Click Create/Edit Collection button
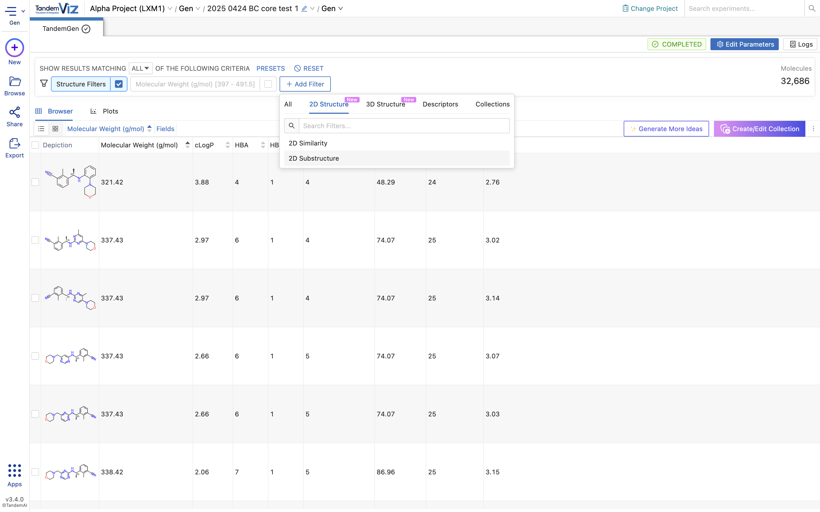The height and width of the screenshot is (512, 820). coord(759,129)
